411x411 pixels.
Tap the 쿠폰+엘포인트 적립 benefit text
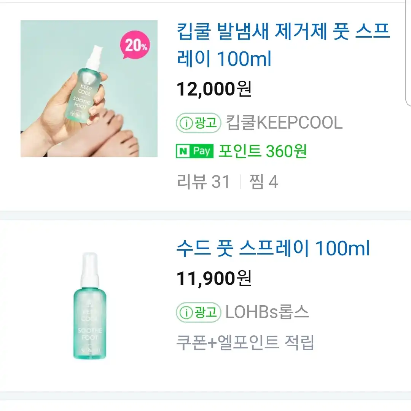tap(245, 342)
